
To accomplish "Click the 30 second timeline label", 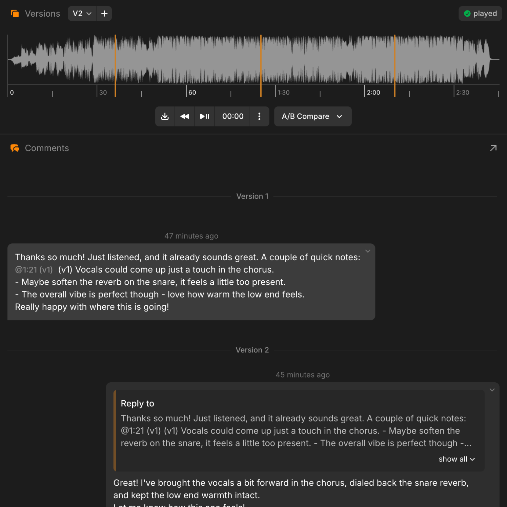I will pos(103,93).
